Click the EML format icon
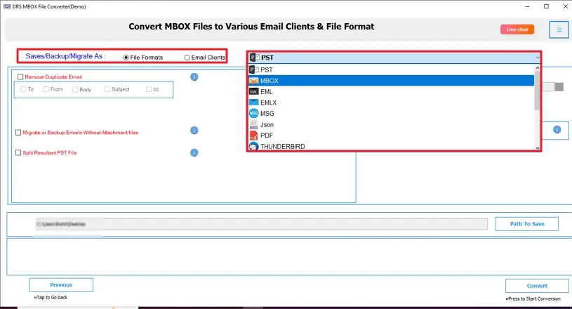 tap(254, 91)
